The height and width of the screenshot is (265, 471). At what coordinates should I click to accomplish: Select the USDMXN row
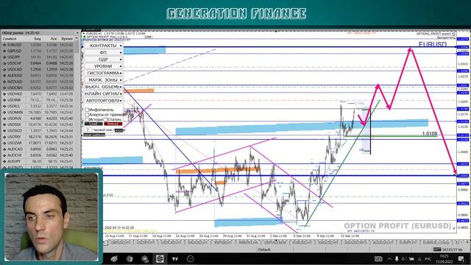[x=38, y=113]
